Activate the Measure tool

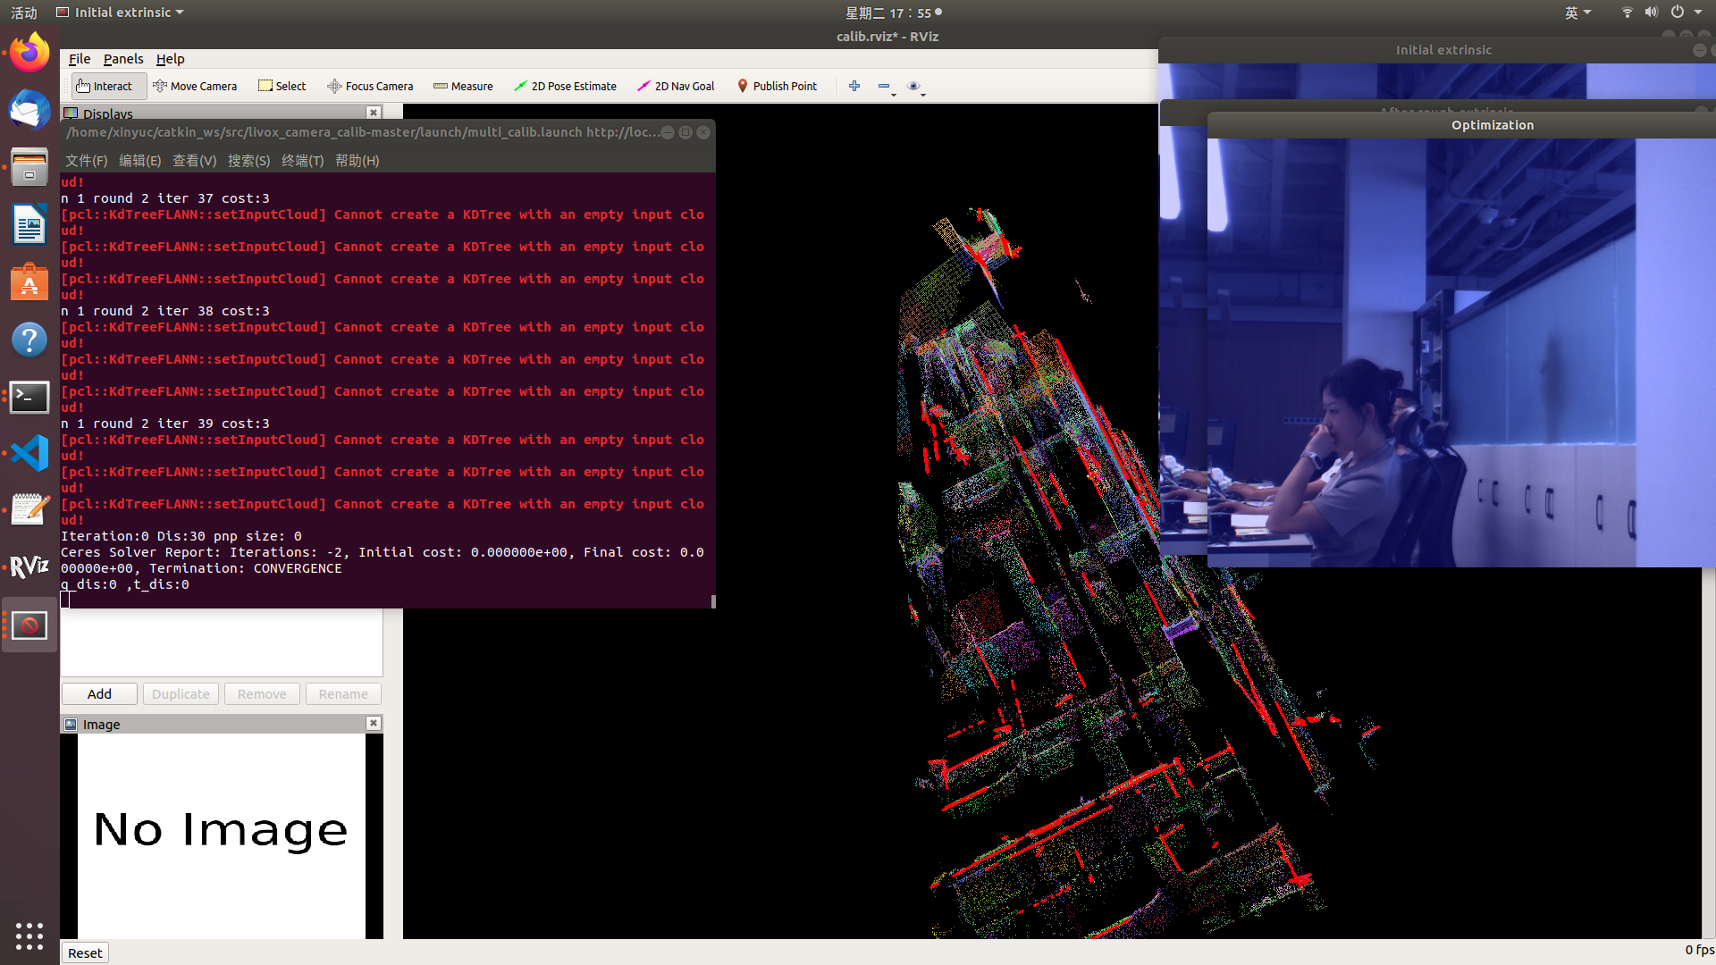(x=463, y=86)
